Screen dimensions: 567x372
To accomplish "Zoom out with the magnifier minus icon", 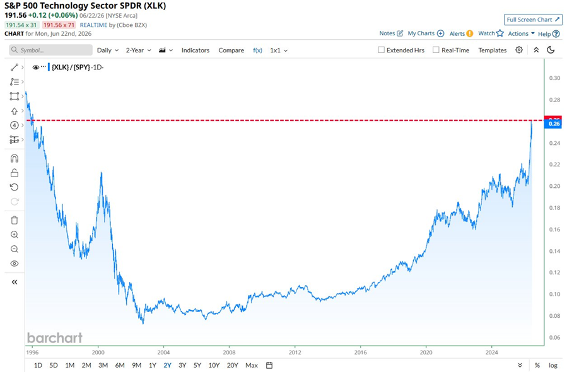I will (x=14, y=249).
